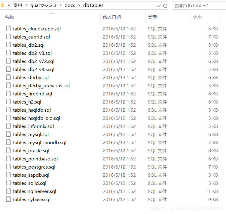The width and height of the screenshot is (226, 214).
Task: Select the file name tables_mysql_innodb.sql
Action: click(40, 143)
